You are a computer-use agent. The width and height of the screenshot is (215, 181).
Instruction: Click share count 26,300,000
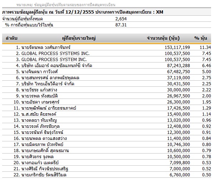[x=178, y=102]
